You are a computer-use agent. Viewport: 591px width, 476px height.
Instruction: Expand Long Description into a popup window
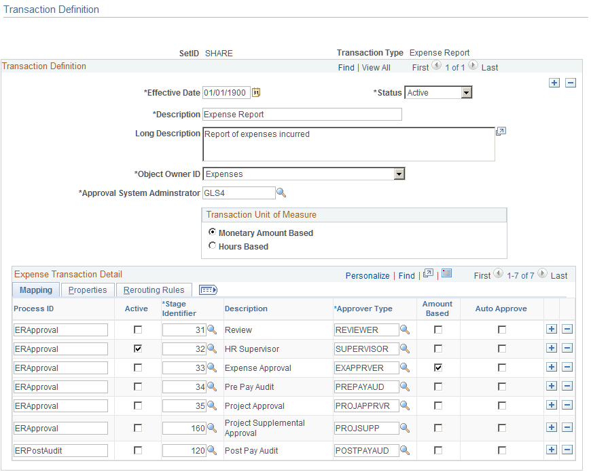tap(501, 131)
